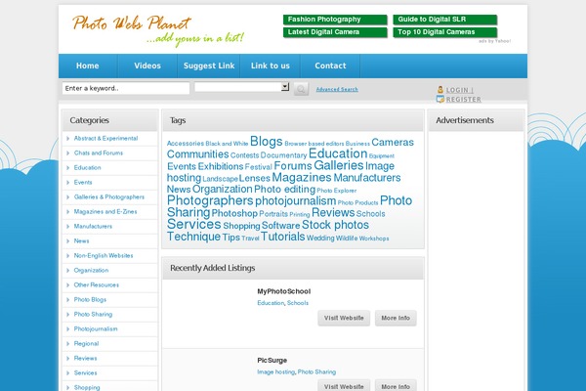
Task: Click the Technique tag
Action: coord(193,237)
